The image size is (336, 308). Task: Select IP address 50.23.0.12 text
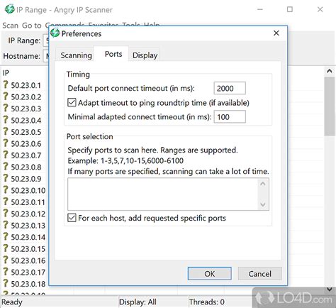click(x=28, y=214)
